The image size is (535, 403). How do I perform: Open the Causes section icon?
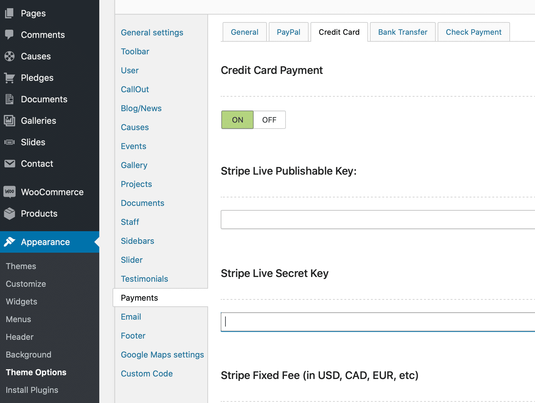(10, 56)
